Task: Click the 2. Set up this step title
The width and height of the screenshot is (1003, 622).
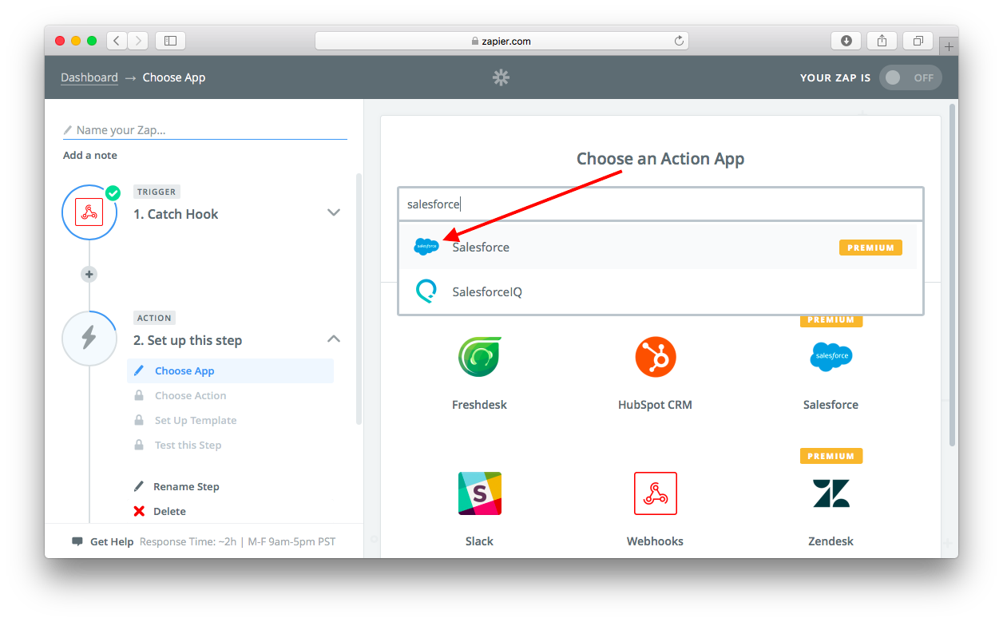Action: click(188, 340)
